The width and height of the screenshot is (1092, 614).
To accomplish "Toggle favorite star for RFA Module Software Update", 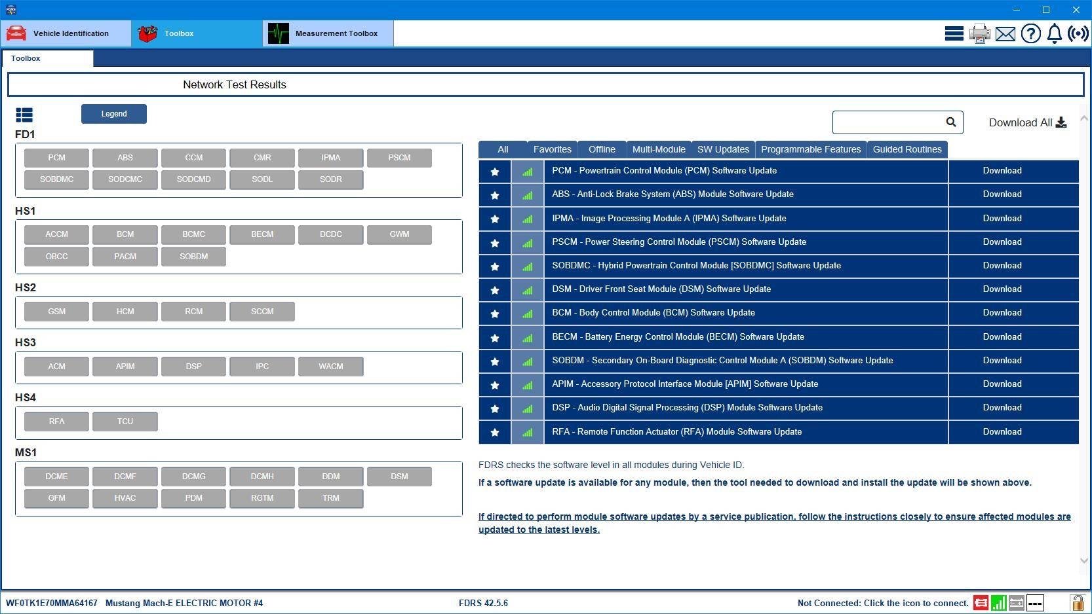I will coord(495,432).
